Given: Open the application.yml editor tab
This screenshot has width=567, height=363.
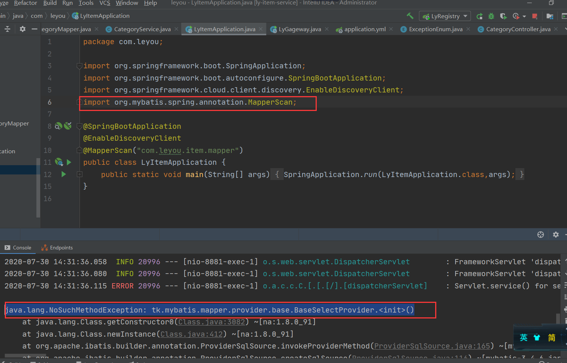Looking at the screenshot, I should [365, 29].
